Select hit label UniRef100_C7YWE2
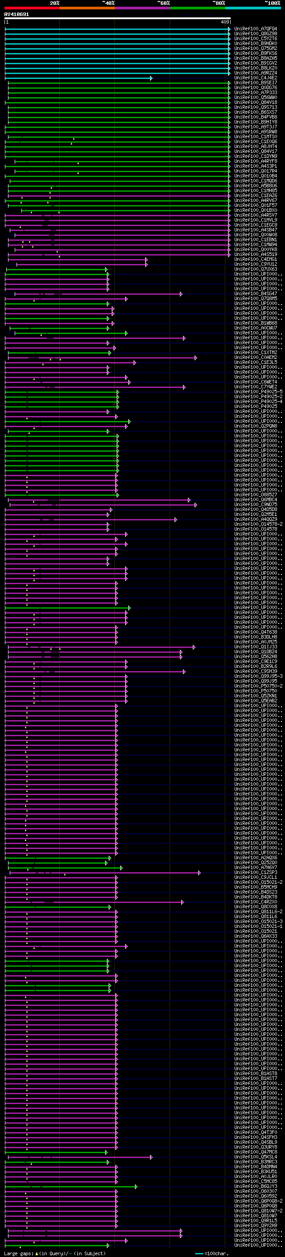 click(256, 387)
